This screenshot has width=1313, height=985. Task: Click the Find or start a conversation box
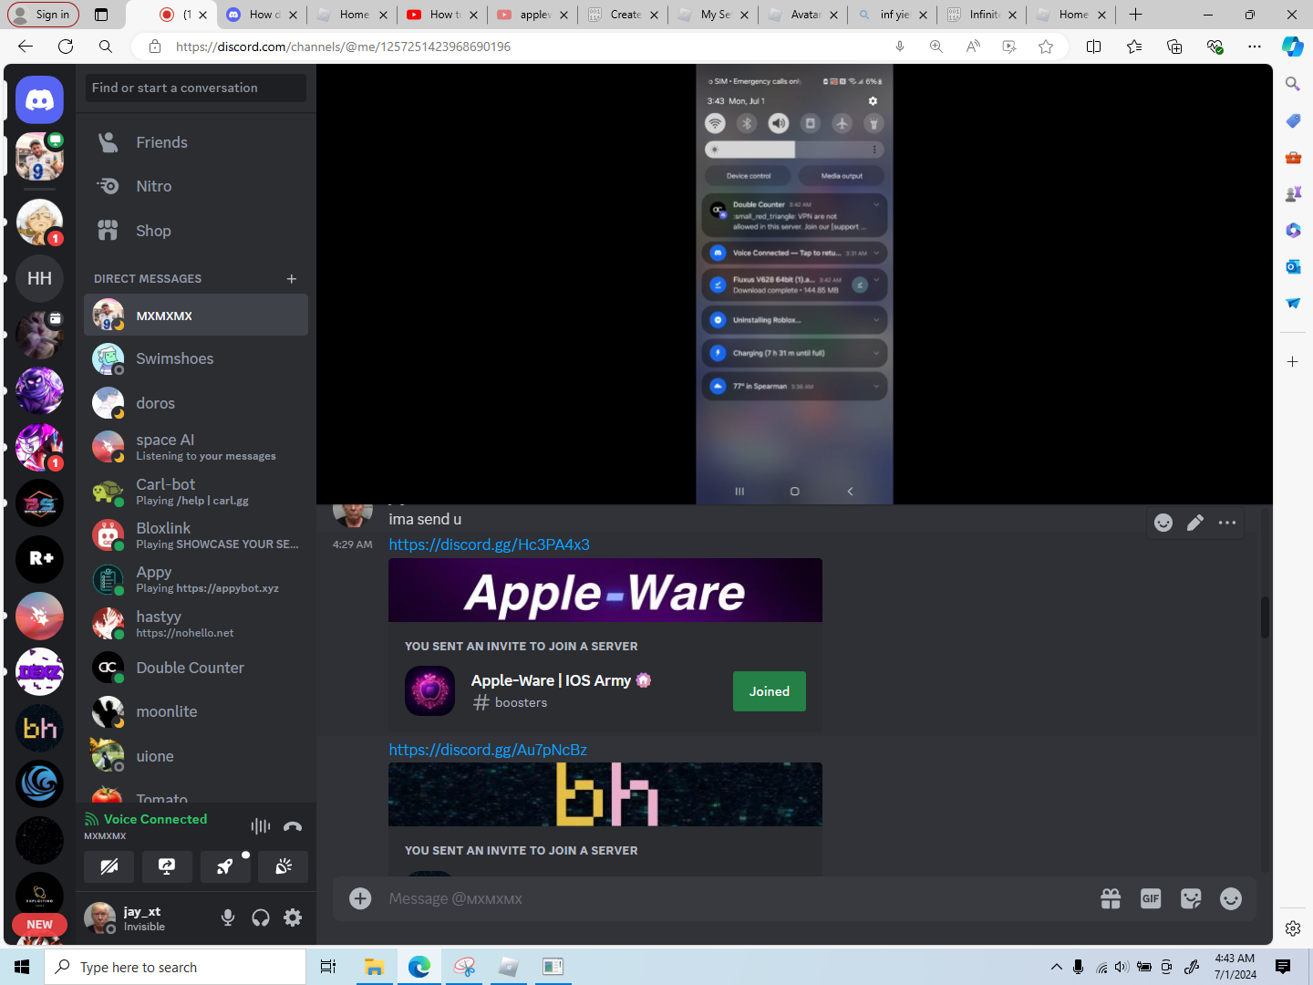click(x=196, y=88)
